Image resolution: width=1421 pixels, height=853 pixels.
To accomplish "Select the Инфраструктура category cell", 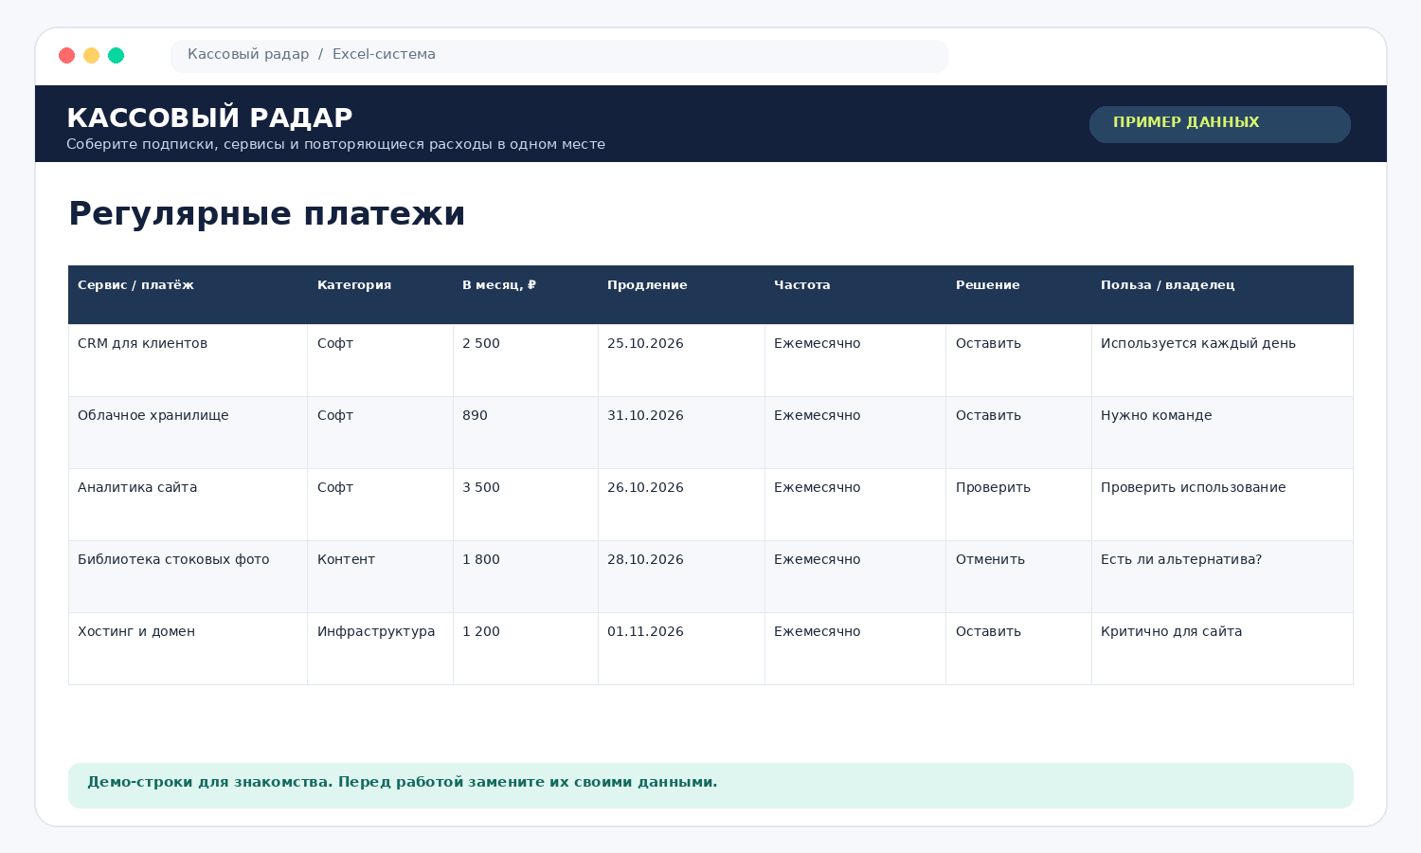I will (380, 648).
